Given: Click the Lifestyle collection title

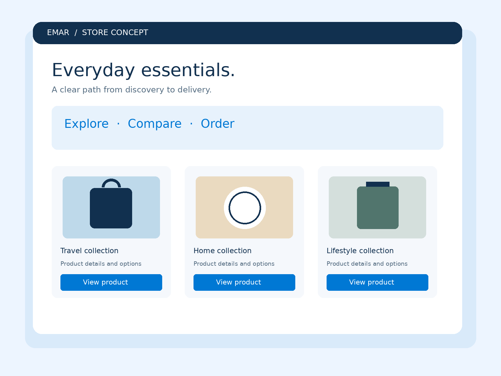Looking at the screenshot, I should coord(360,251).
